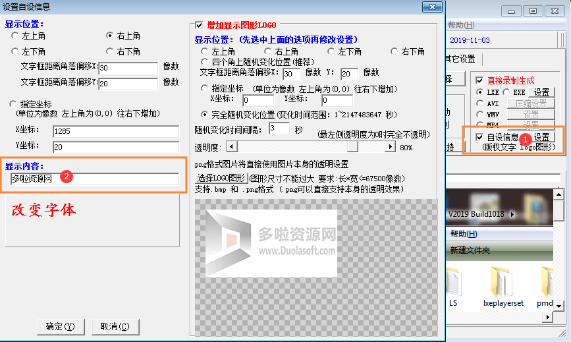The width and height of the screenshot is (571, 342).
Task: Click LOGO X坐标 field with 0
Action: coord(258,100)
